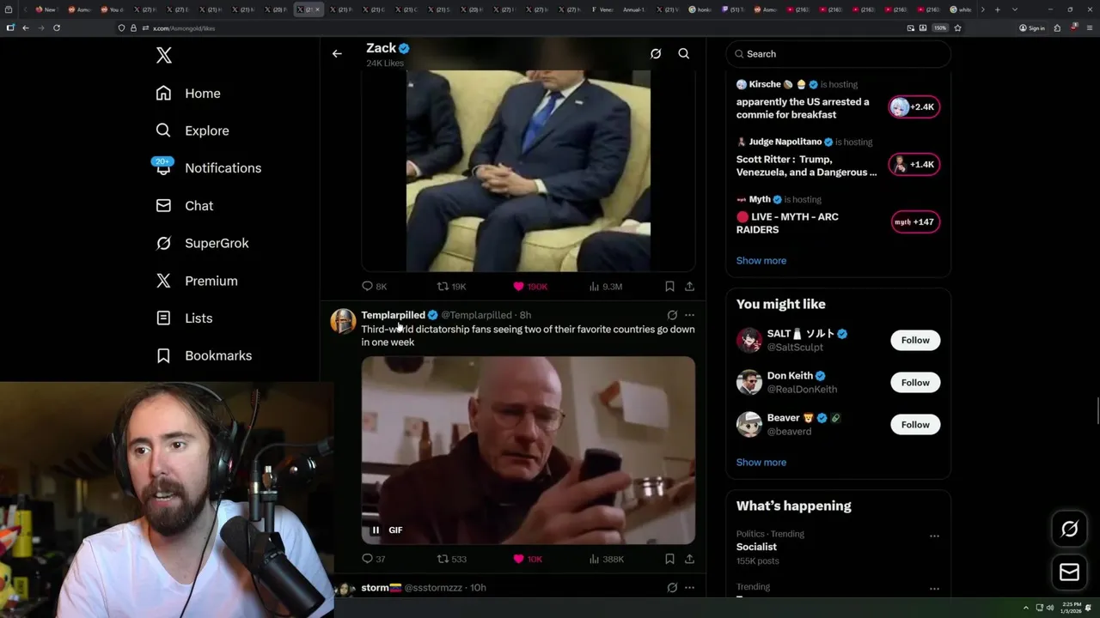Viewport: 1100px width, 618px height.
Task: Open the floating messages envelope button
Action: (x=1069, y=573)
